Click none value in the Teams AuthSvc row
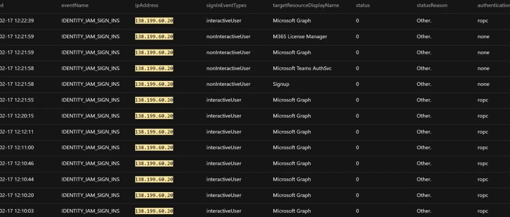Screen dimensions: 510x217 (483, 68)
